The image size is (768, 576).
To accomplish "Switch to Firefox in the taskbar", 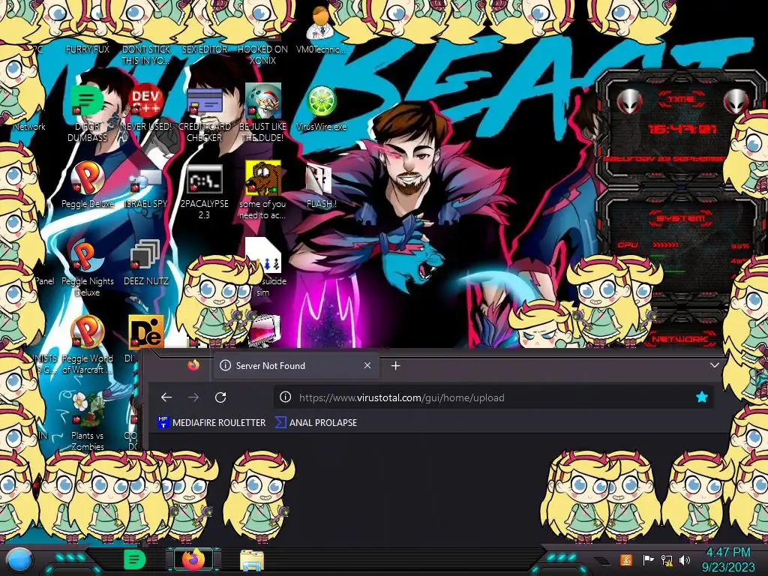I will pos(193,559).
